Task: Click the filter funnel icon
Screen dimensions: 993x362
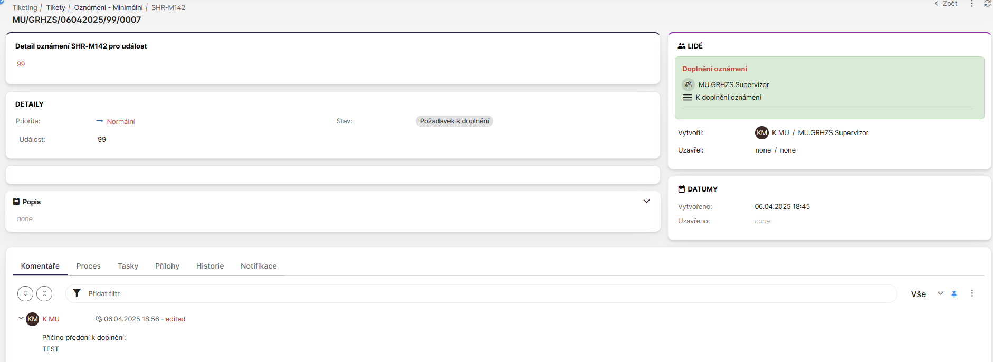Action: (x=77, y=293)
